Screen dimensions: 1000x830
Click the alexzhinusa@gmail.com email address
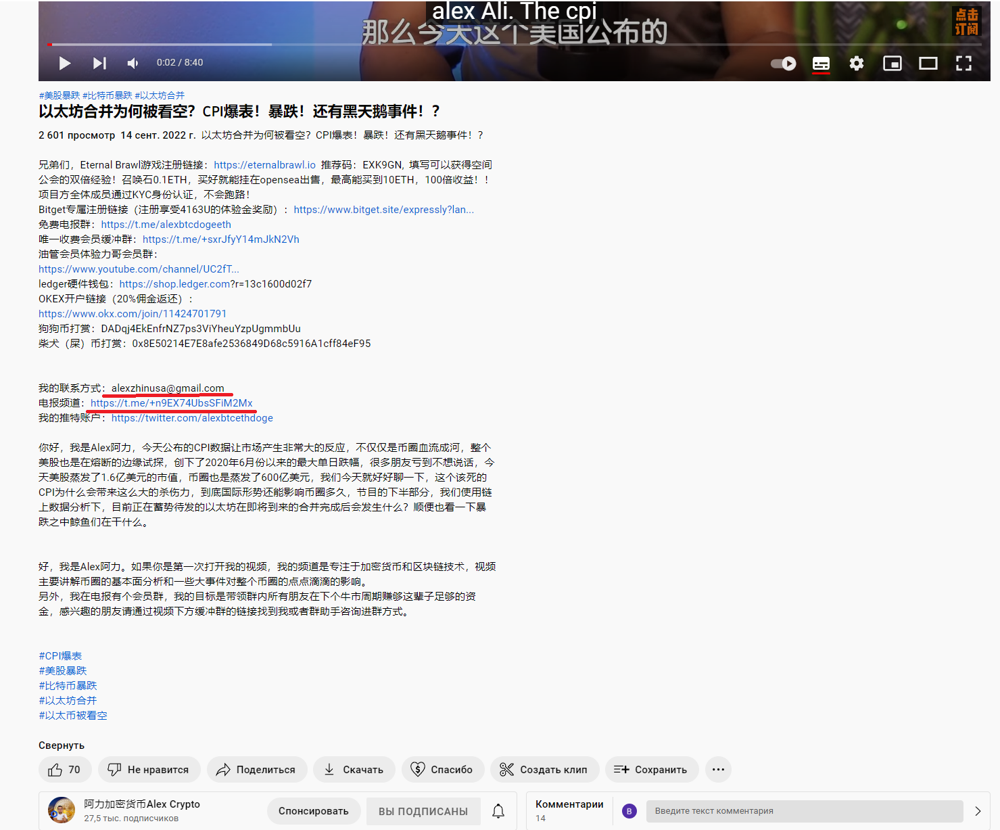(168, 388)
